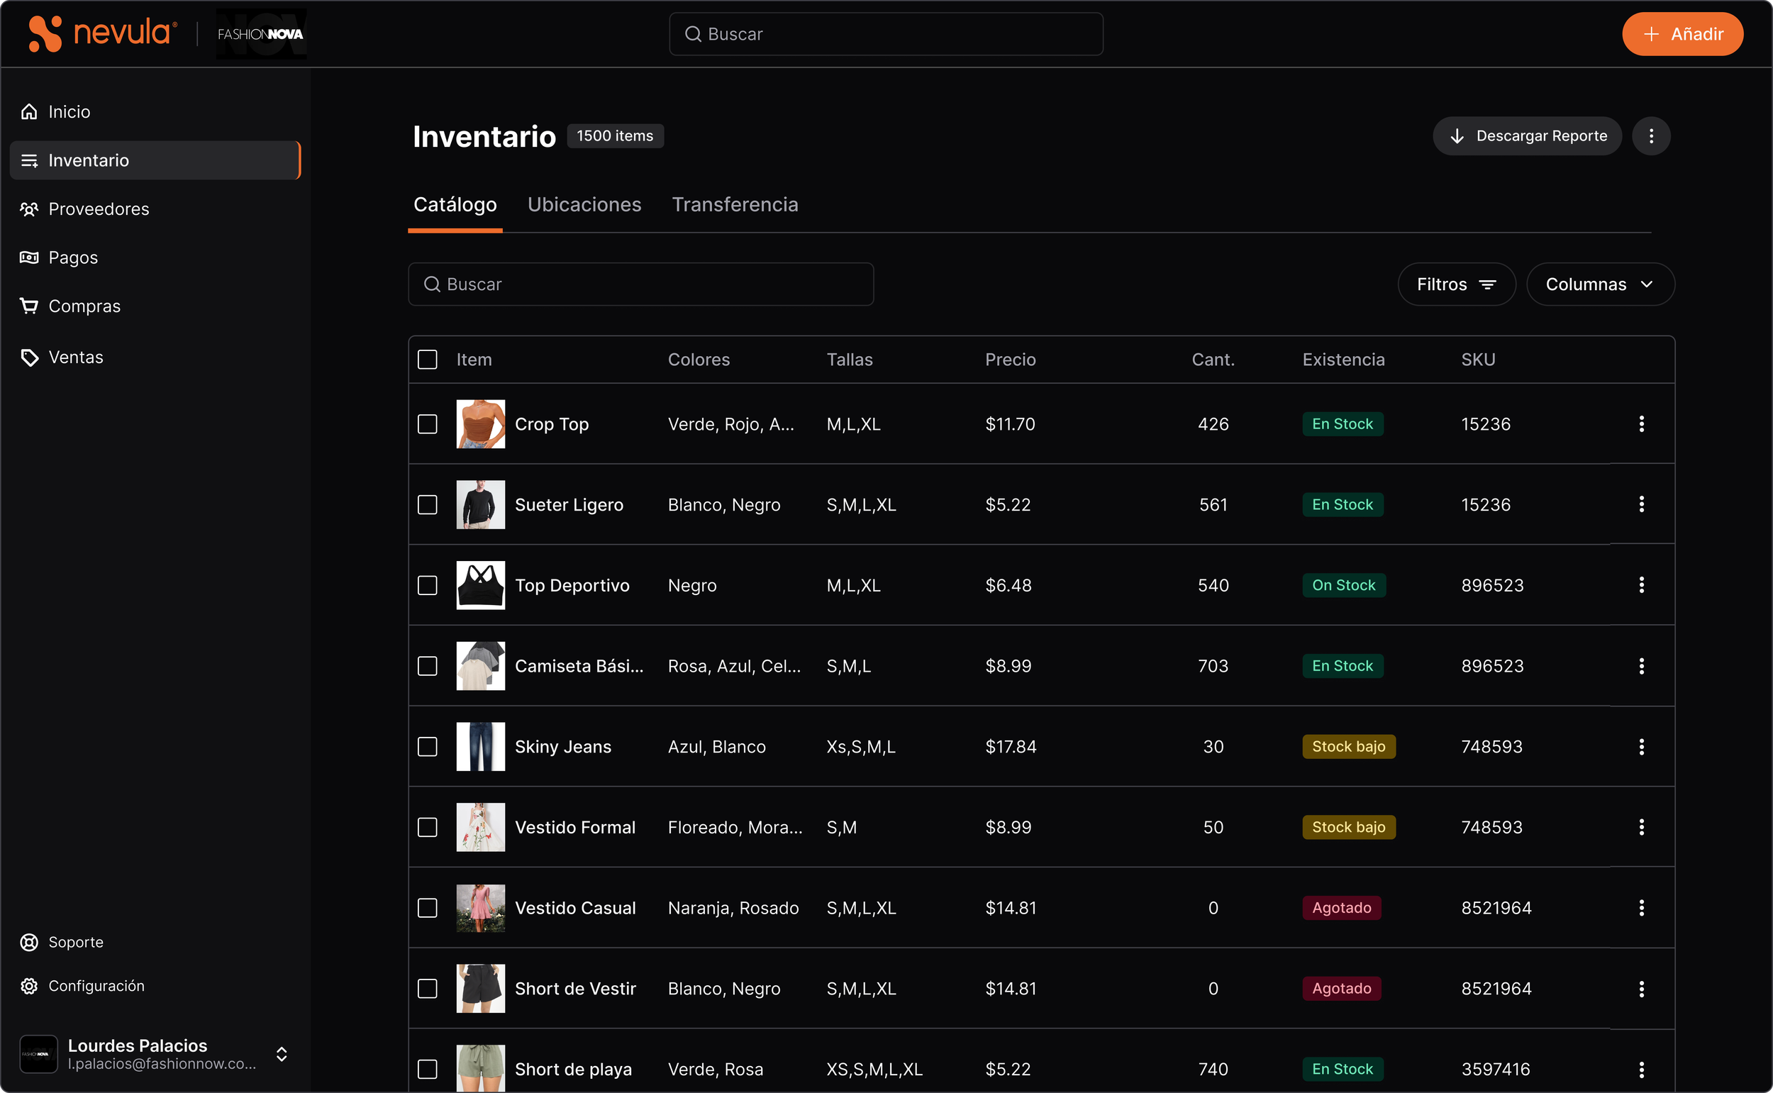
Task: Click the orange Añadir button
Action: click(x=1682, y=34)
